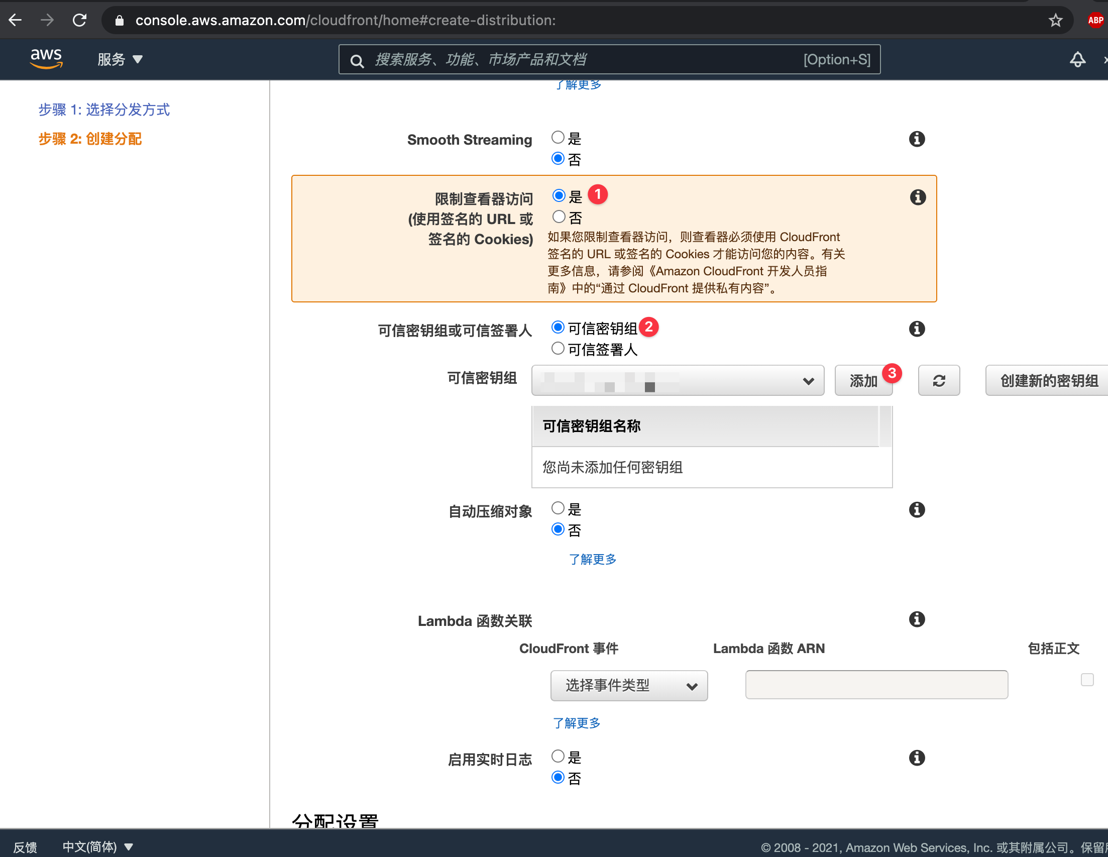Viewport: 1108px width, 857px height.
Task: Click the Lambda 函数 ARN input field
Action: click(x=876, y=685)
